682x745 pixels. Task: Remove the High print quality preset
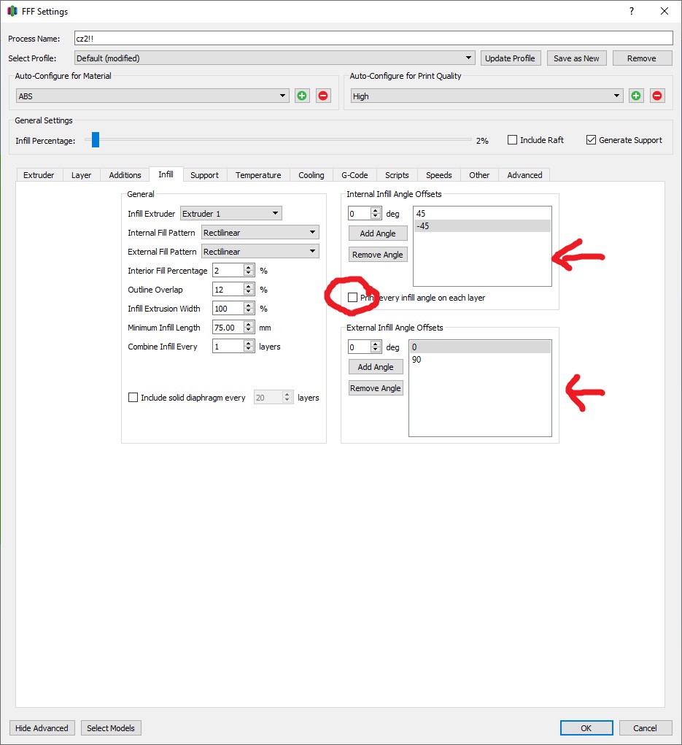pyautogui.click(x=656, y=96)
